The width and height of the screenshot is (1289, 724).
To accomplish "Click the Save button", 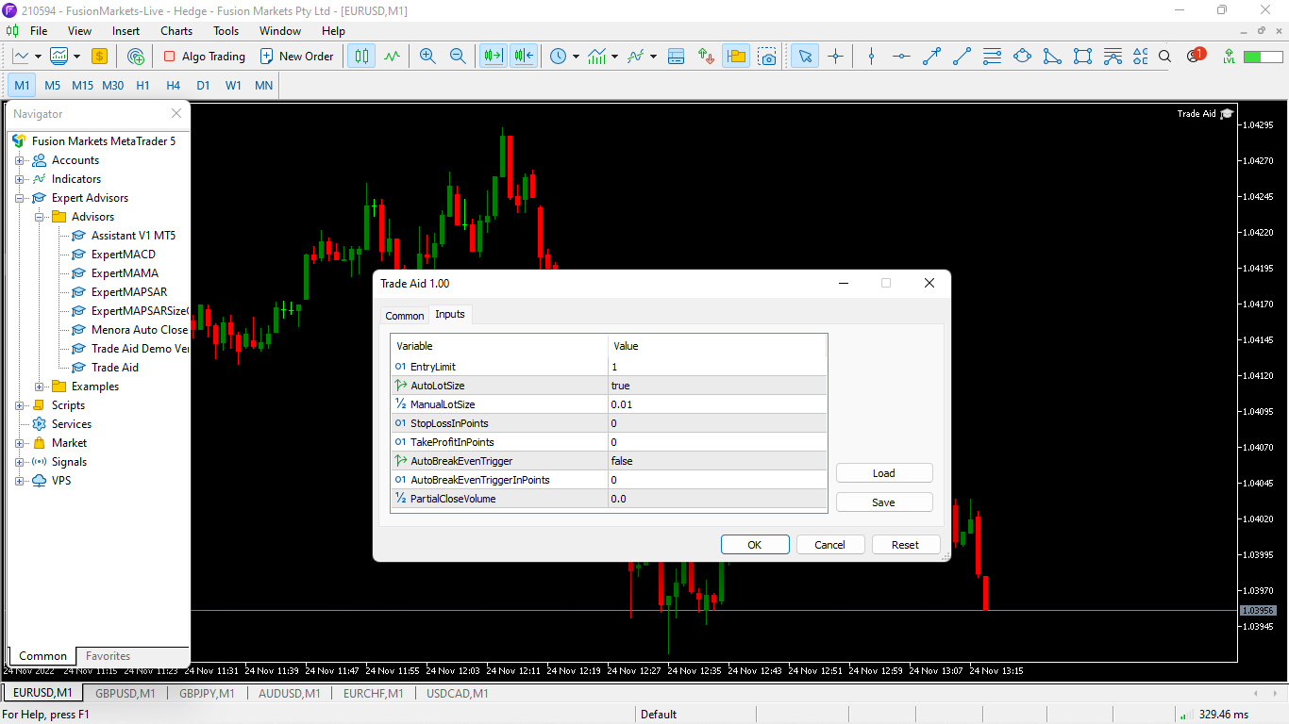I will (884, 502).
